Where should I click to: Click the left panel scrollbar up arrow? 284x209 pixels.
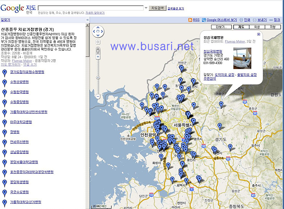coord(87,25)
